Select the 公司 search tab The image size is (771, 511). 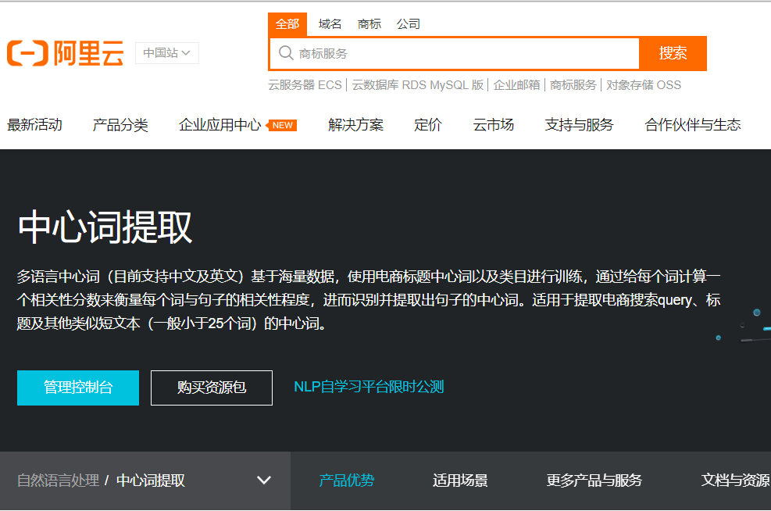coord(408,24)
